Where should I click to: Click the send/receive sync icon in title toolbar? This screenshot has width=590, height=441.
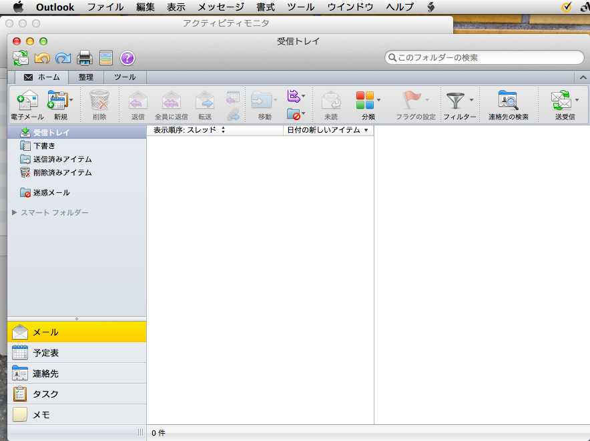[x=21, y=58]
